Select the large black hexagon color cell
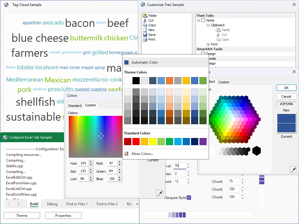The image size is (299, 224). point(257,151)
